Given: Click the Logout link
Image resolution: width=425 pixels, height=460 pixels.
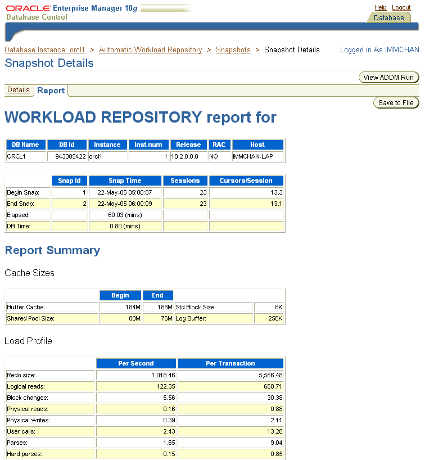Looking at the screenshot, I should tap(401, 7).
